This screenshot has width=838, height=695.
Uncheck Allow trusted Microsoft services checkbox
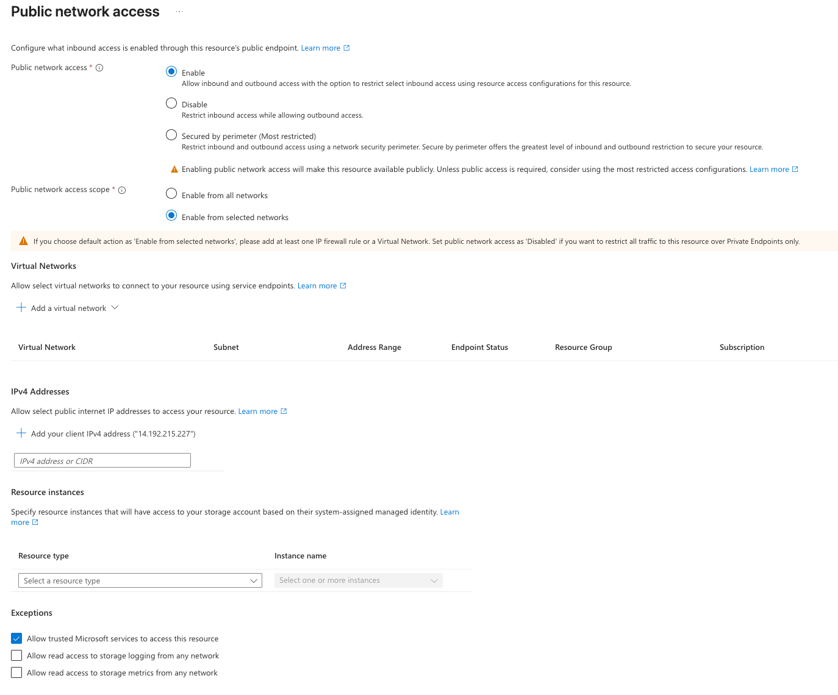[16, 638]
